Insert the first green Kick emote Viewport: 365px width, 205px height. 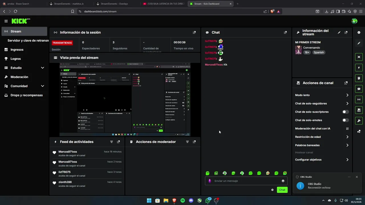(x=208, y=173)
